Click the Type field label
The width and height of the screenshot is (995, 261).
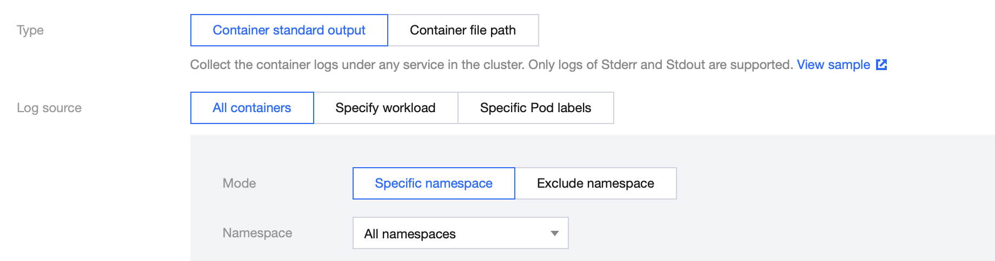tap(30, 30)
